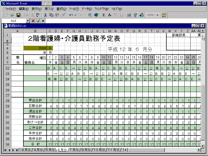Open the Paste Function fx tool

point(110,15)
